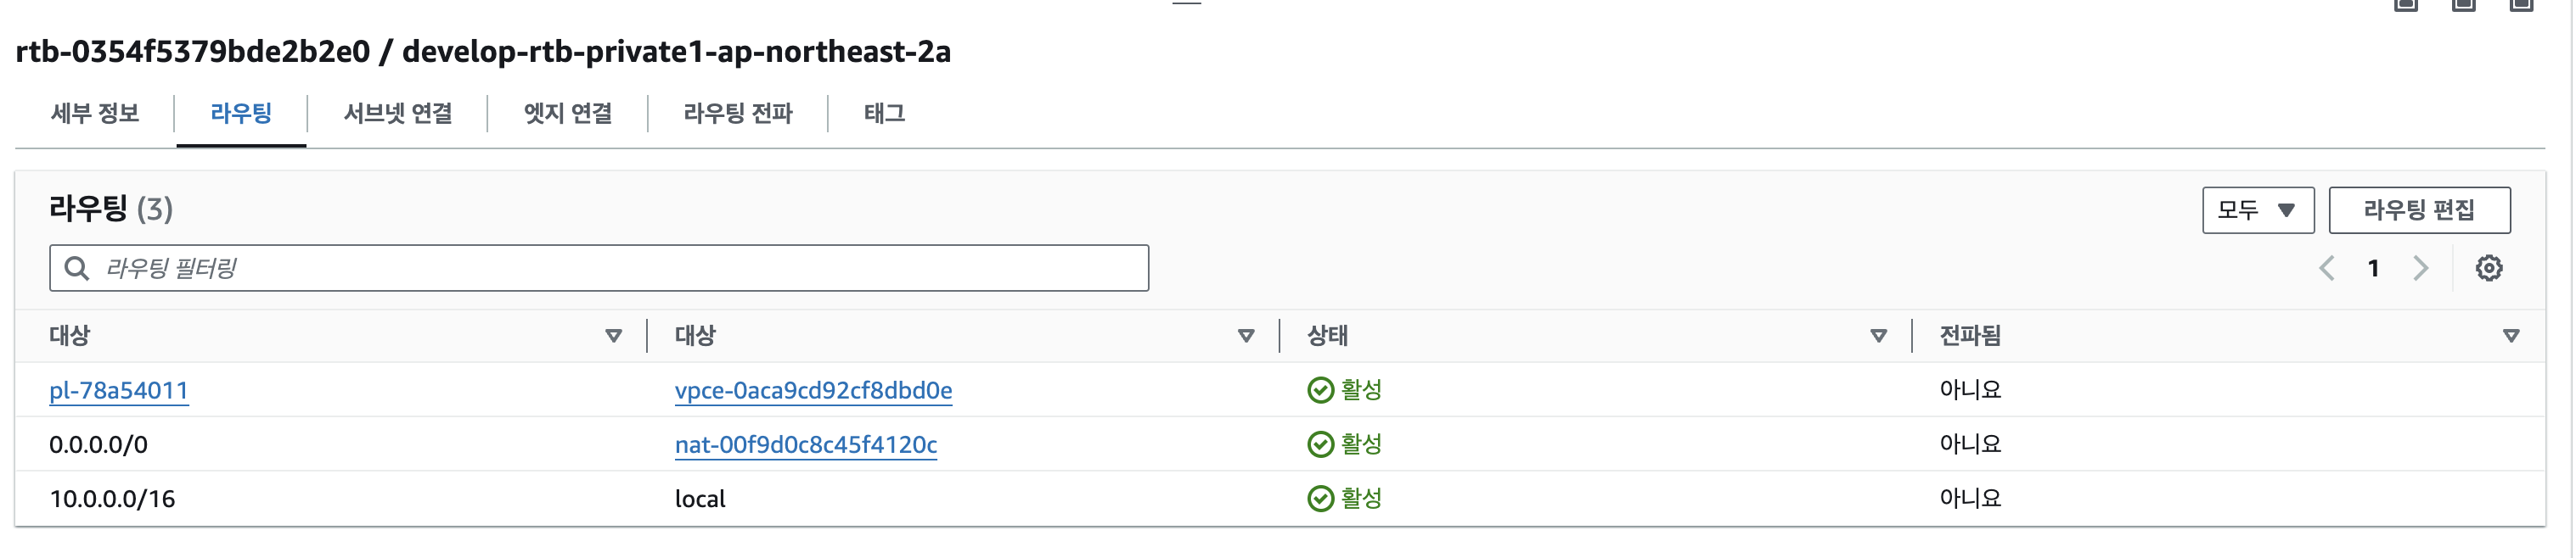
Task: Open the table preferences gear icon
Action: (x=2488, y=267)
